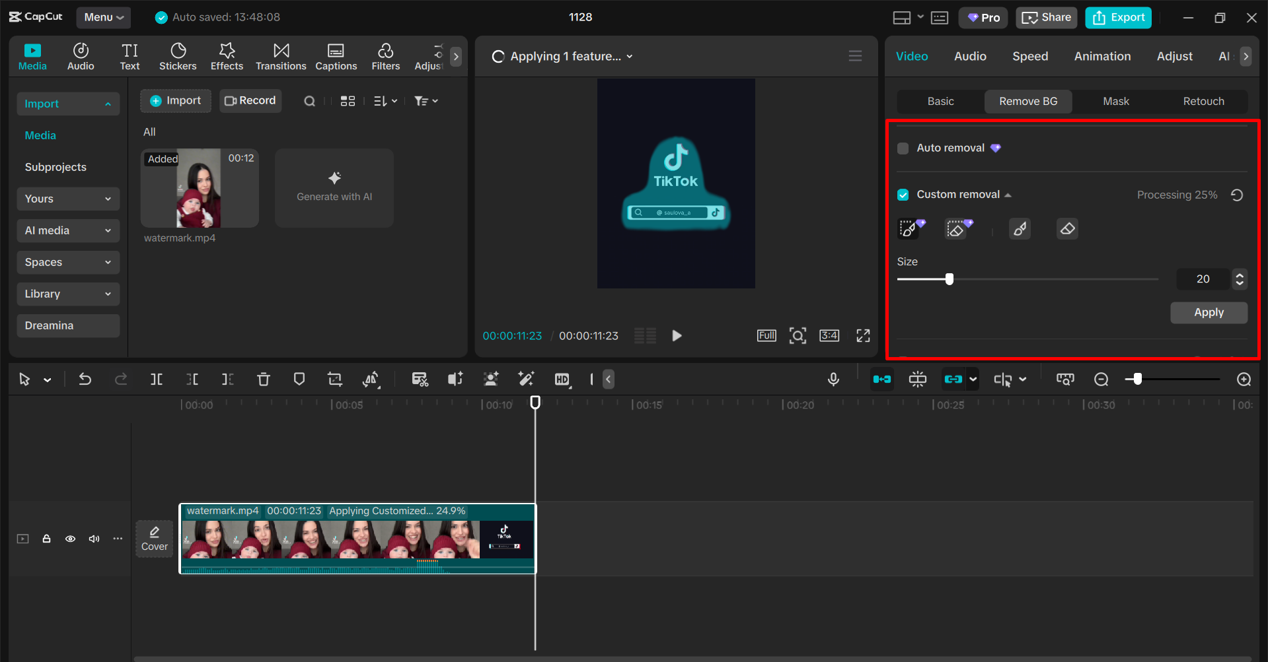Select the Split tool in the timeline toolbar

157,379
